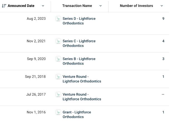Click the sort icon beside Announced Date
Viewport: 170px width, 122px height.
click(4, 6)
